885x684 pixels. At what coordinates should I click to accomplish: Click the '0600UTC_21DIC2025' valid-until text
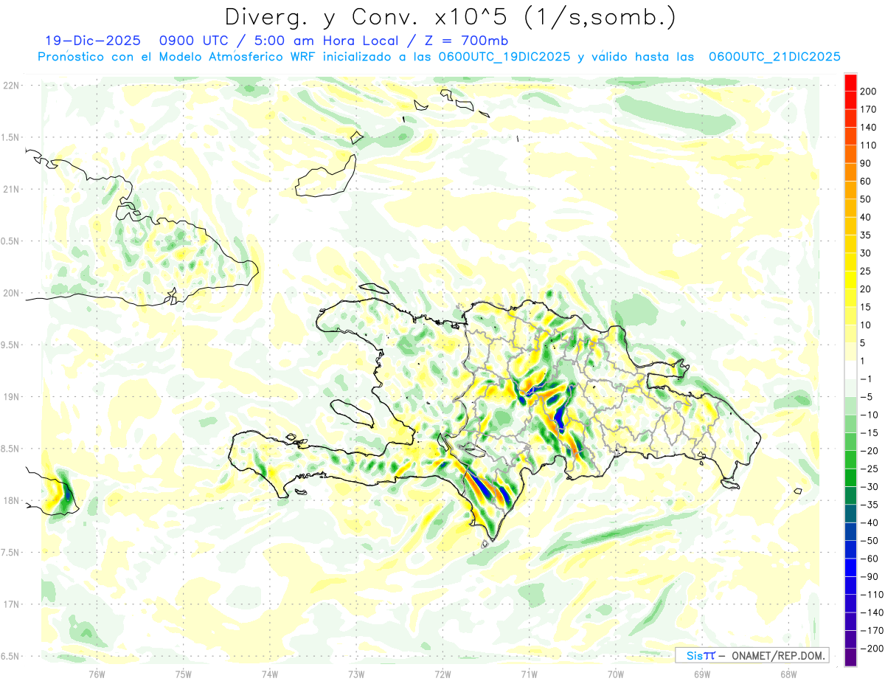pos(774,57)
